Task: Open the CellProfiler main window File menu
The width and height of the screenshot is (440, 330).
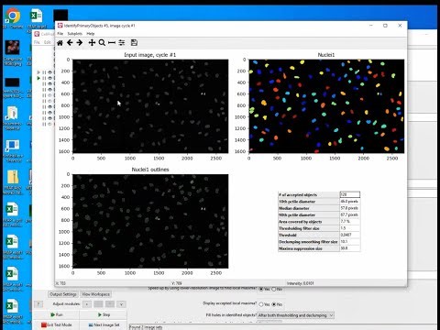Action: (x=37, y=42)
